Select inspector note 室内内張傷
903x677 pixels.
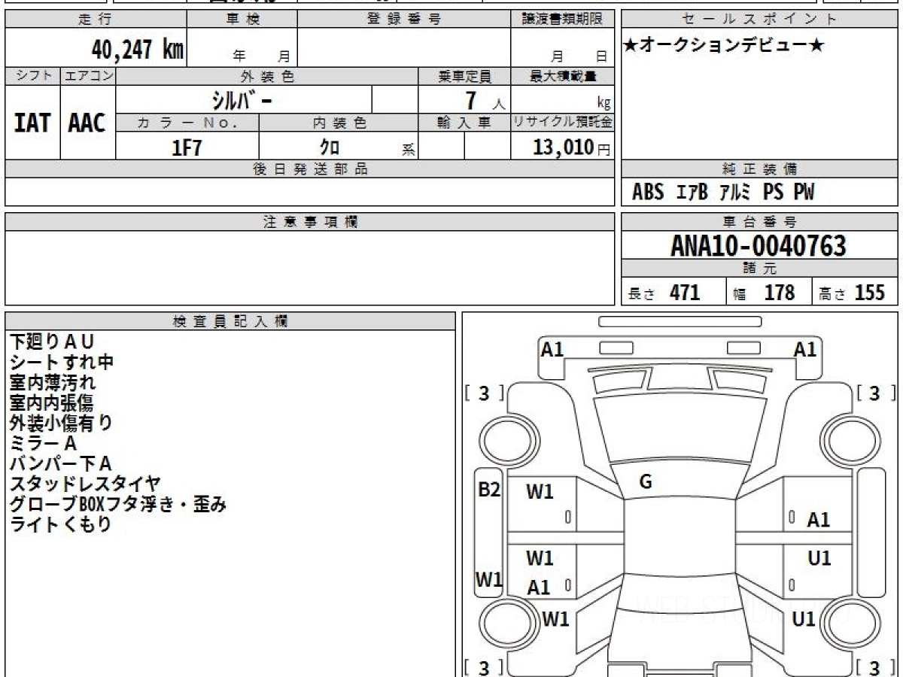click(x=53, y=402)
